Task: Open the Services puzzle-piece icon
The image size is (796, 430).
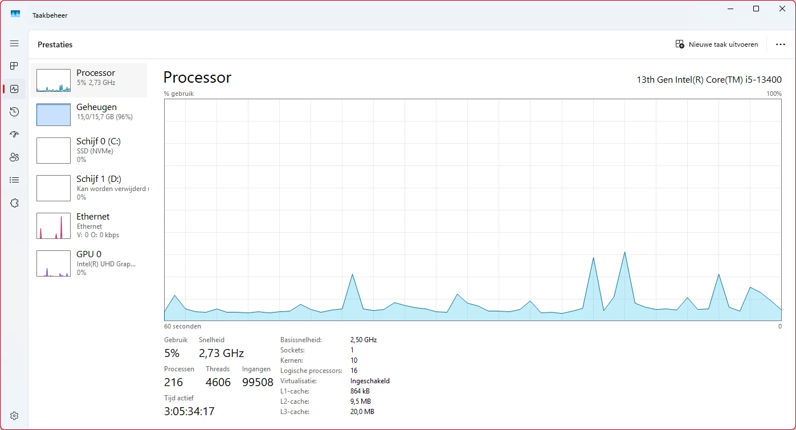Action: pyautogui.click(x=14, y=203)
